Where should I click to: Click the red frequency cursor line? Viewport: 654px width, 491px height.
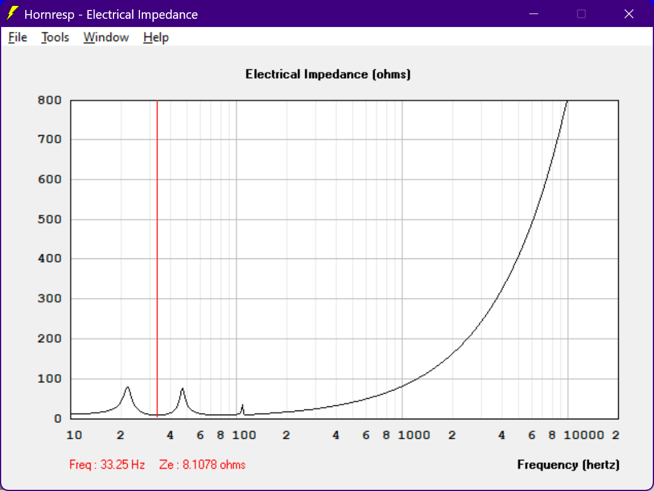click(x=157, y=258)
